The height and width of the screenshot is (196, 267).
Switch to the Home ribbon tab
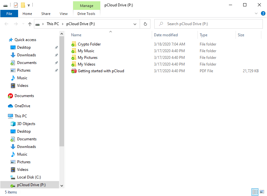click(27, 14)
